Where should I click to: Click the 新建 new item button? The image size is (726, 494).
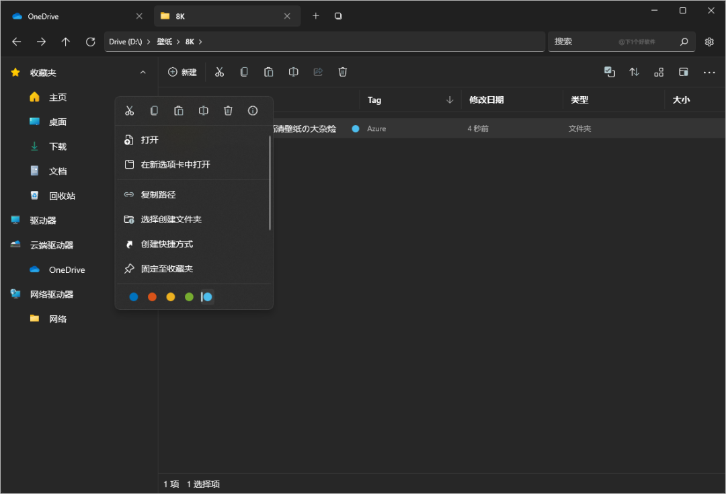[182, 72]
